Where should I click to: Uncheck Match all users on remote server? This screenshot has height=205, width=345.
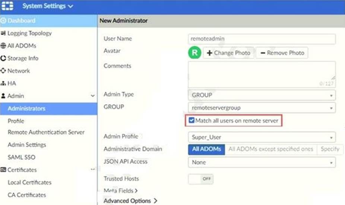pos(192,121)
